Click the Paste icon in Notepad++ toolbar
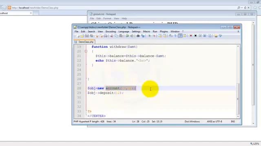The width and height of the screenshot is (261, 146). tap(121, 36)
